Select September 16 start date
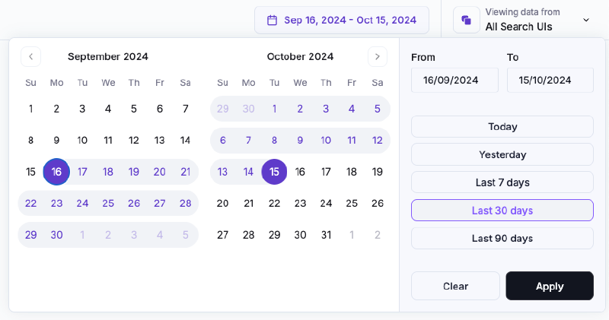The height and width of the screenshot is (320, 609). coord(56,172)
